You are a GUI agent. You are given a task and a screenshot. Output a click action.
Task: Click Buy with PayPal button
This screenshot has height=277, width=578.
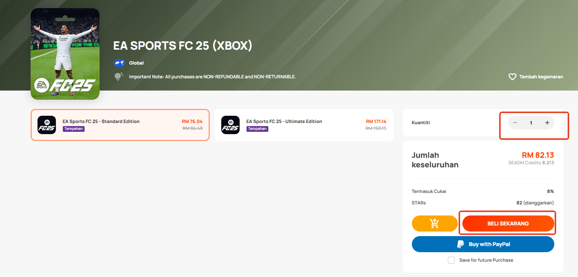pyautogui.click(x=483, y=244)
